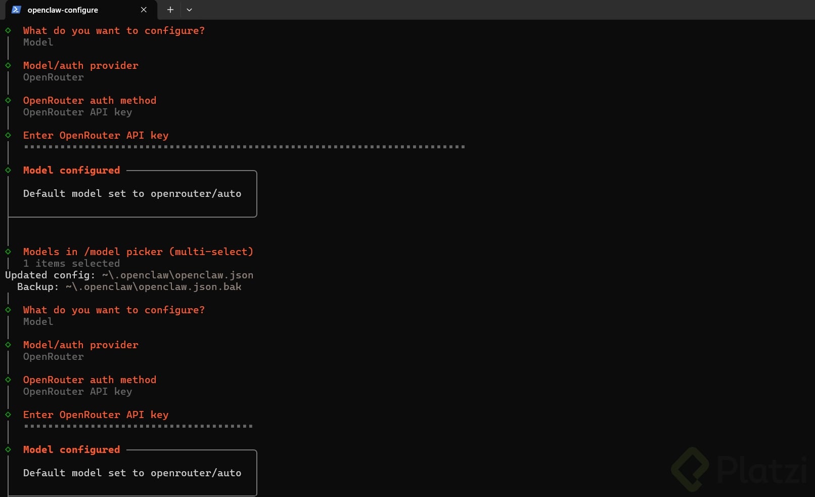Click the first 'OpenRouter API key' answer text
This screenshot has height=497, width=815.
click(x=78, y=112)
